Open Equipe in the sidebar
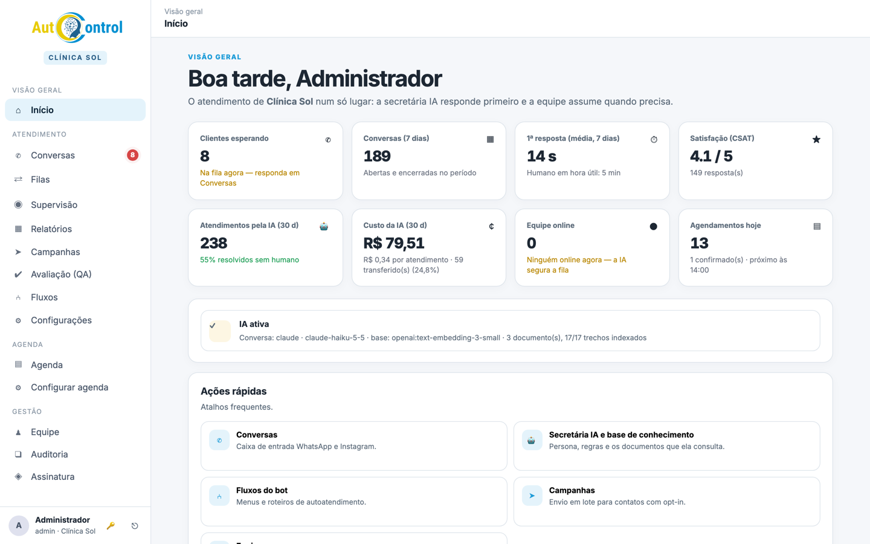This screenshot has height=544, width=870. [x=75, y=432]
